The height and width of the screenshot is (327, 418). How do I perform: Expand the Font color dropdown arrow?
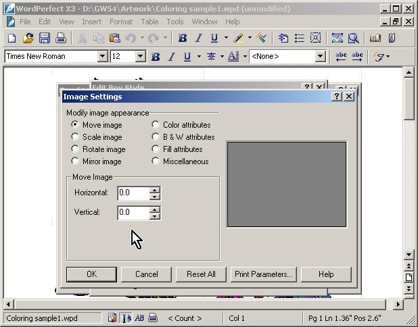pyautogui.click(x=245, y=56)
